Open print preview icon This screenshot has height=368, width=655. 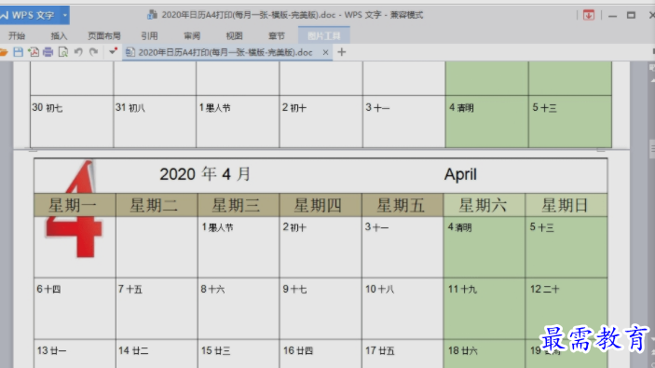(x=63, y=52)
